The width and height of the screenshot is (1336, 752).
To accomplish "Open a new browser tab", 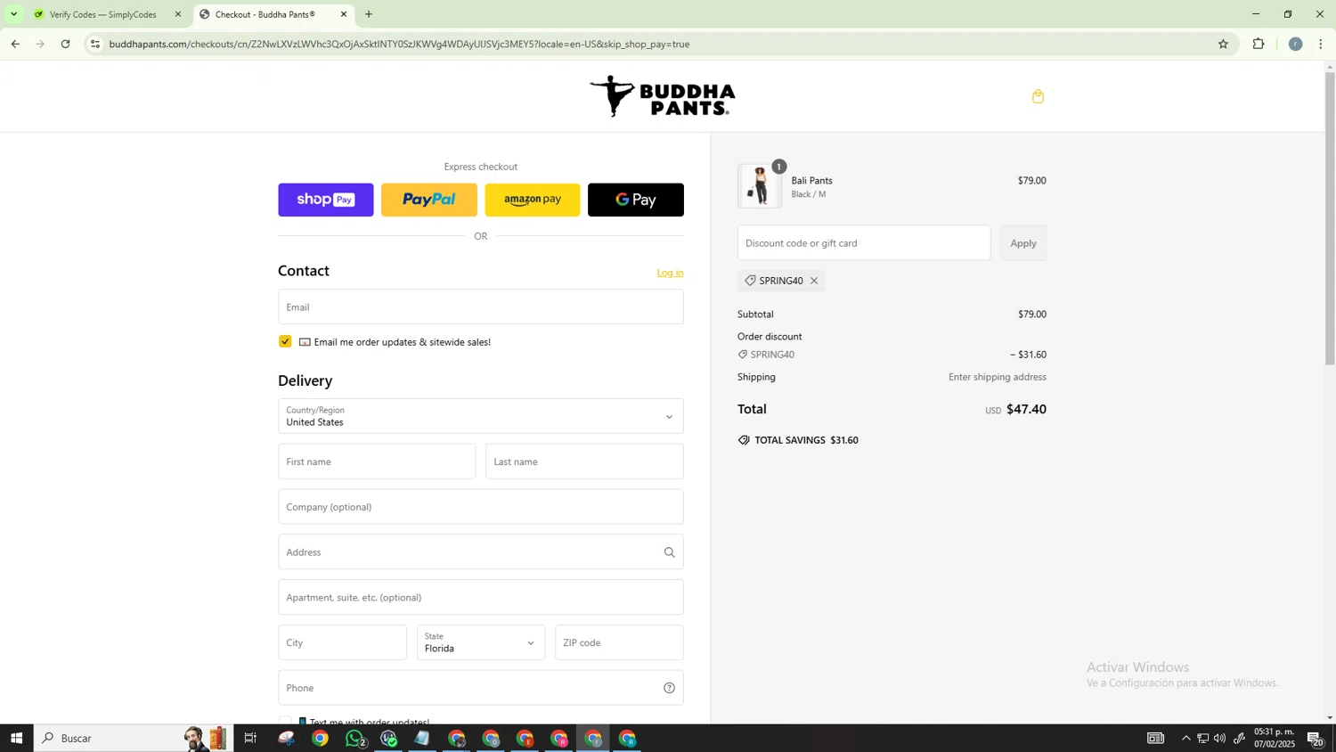I will 369,14.
